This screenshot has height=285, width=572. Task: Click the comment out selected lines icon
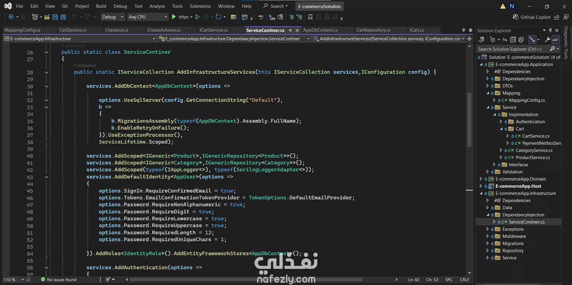click(x=291, y=17)
